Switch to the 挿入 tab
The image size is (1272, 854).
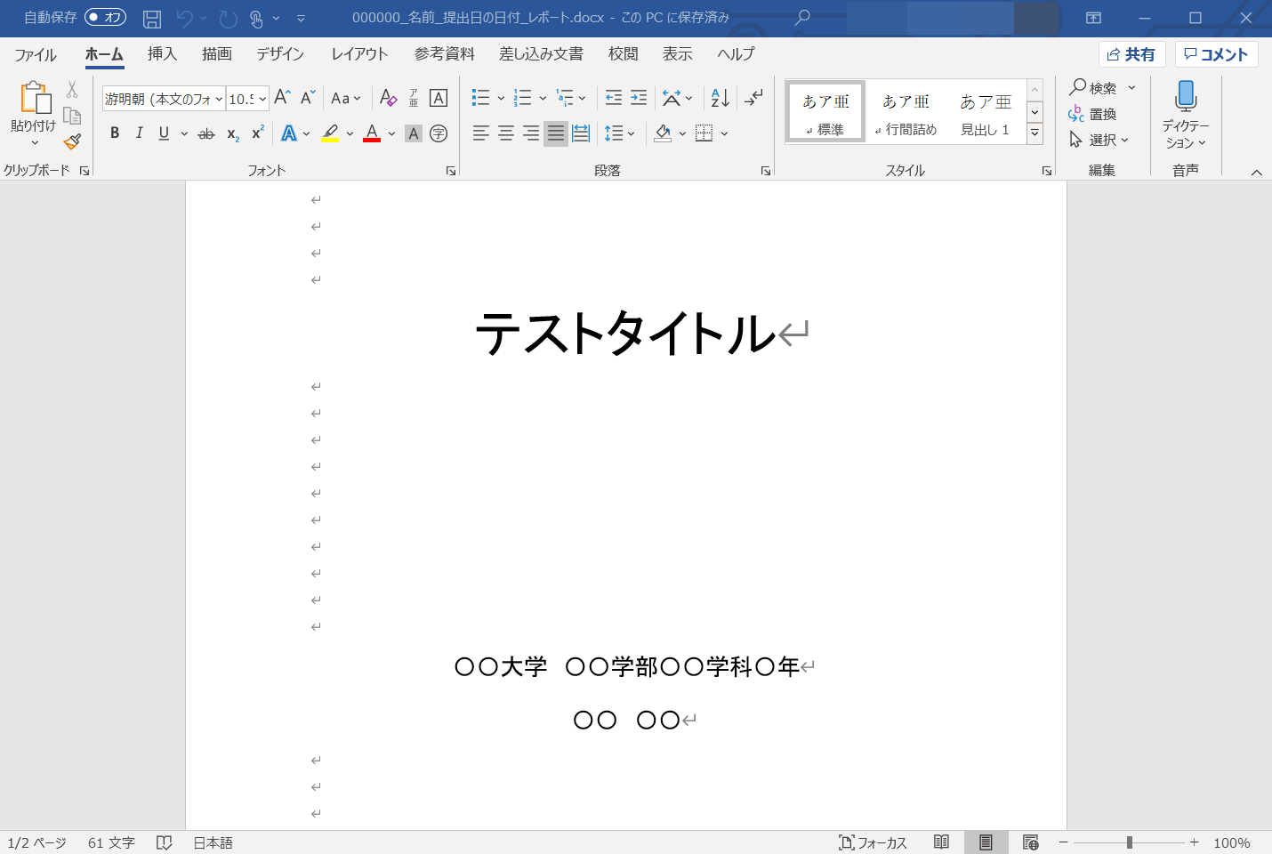[x=162, y=54]
